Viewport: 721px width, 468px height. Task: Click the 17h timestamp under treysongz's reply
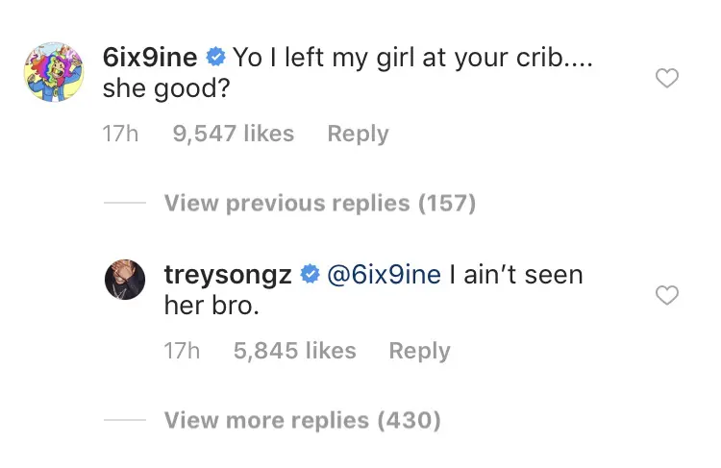[x=182, y=352]
